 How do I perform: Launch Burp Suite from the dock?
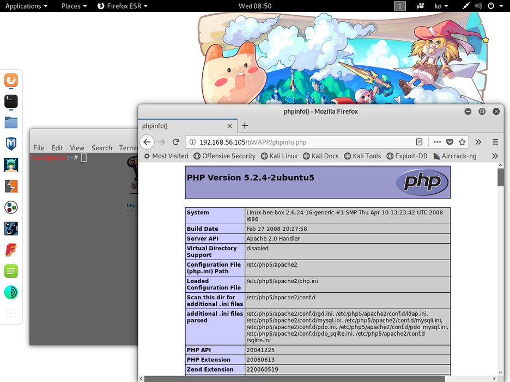tap(11, 187)
